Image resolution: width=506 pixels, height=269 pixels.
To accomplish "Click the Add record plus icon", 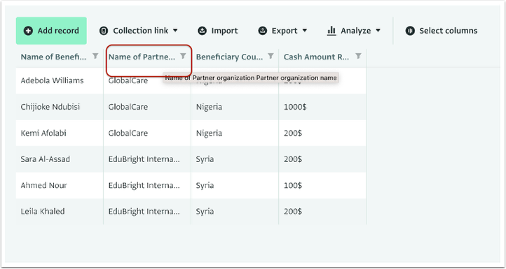I will click(29, 31).
